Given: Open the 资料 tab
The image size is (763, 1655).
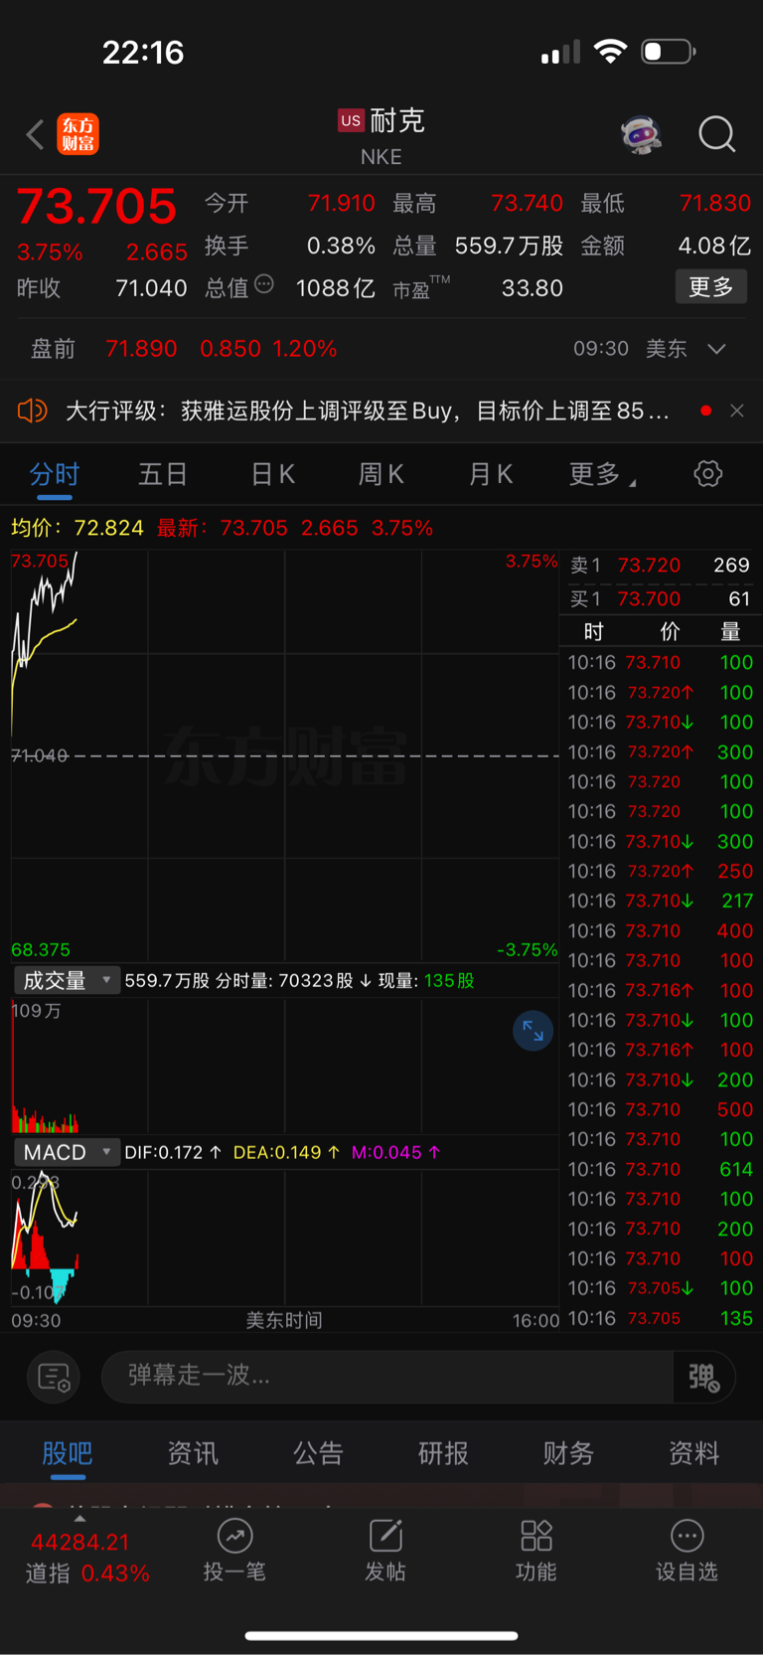Looking at the screenshot, I should point(693,1453).
